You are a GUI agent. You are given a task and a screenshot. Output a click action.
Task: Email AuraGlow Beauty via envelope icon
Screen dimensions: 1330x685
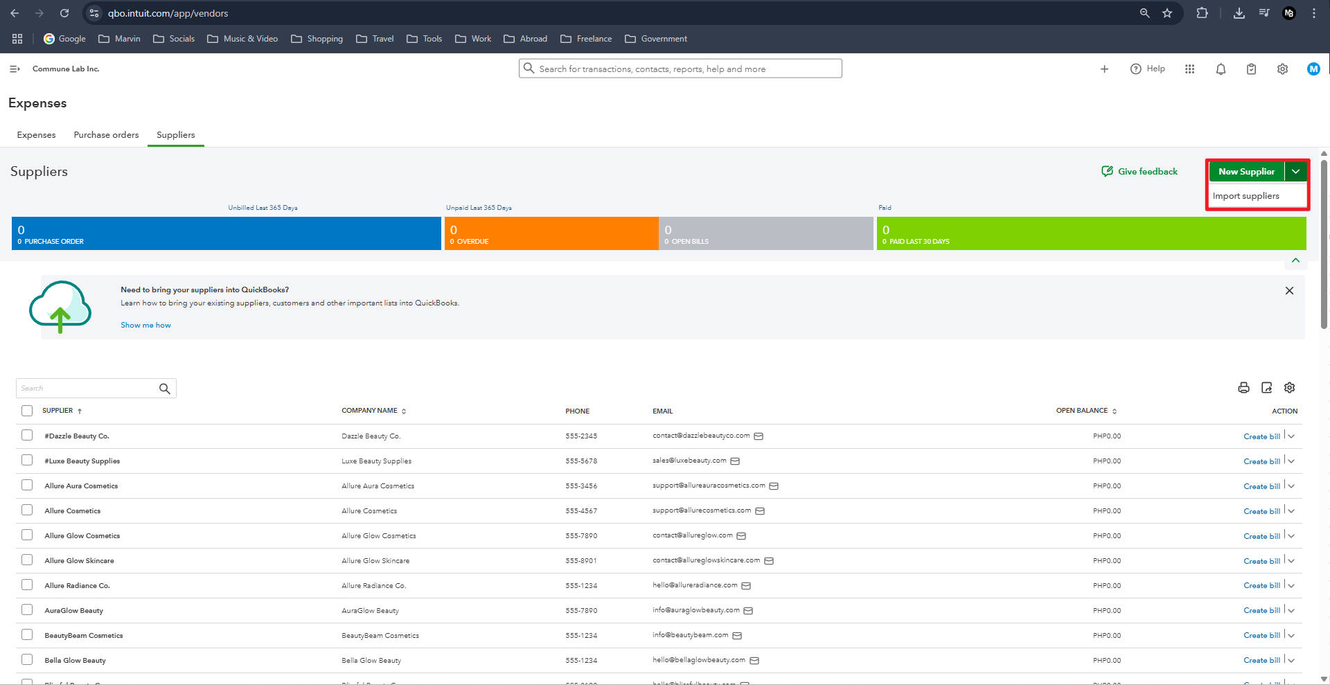[x=748, y=611]
